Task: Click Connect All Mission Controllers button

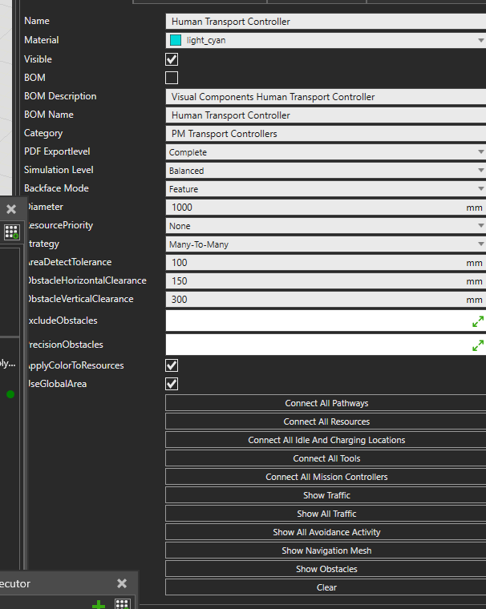Action: pyautogui.click(x=326, y=477)
